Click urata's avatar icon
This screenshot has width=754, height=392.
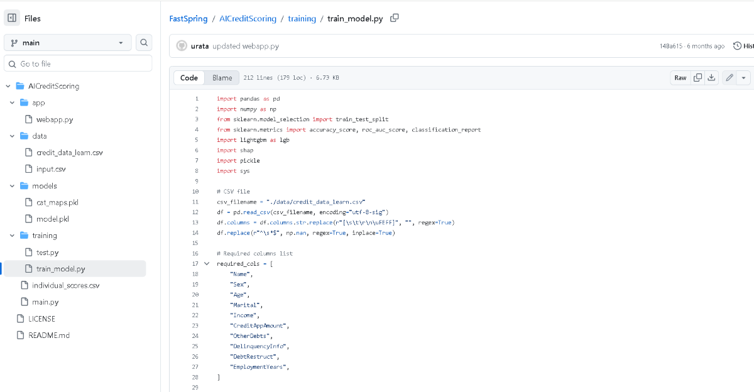tap(182, 46)
